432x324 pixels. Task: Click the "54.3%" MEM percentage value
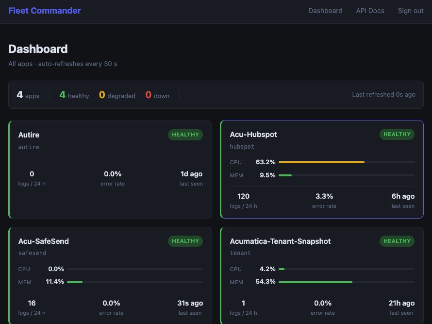(x=266, y=282)
